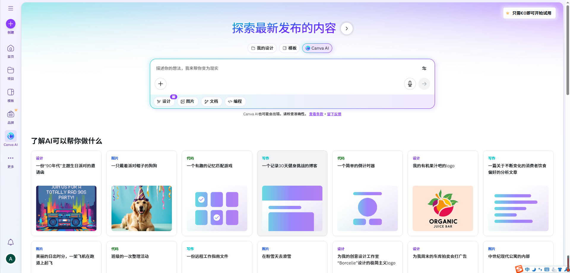Select the Canva AI tab
This screenshot has width=570, height=273.
coord(317,48)
